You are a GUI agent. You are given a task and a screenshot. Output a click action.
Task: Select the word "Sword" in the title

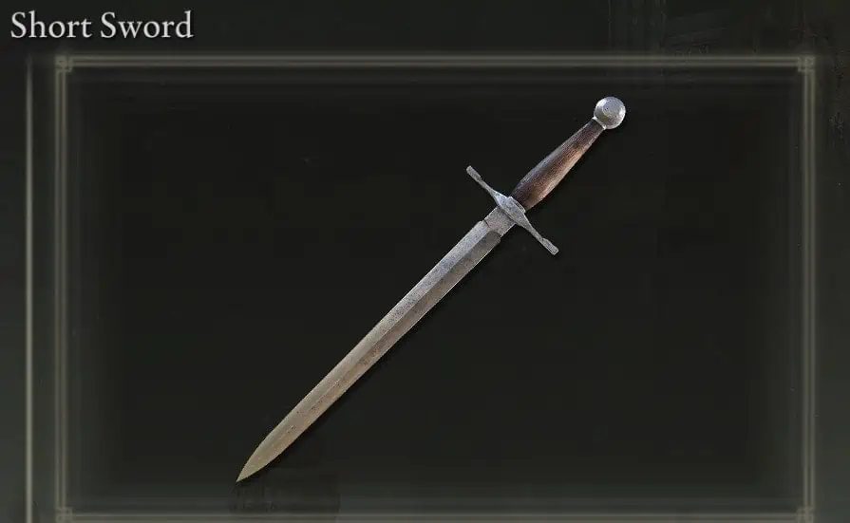144,26
